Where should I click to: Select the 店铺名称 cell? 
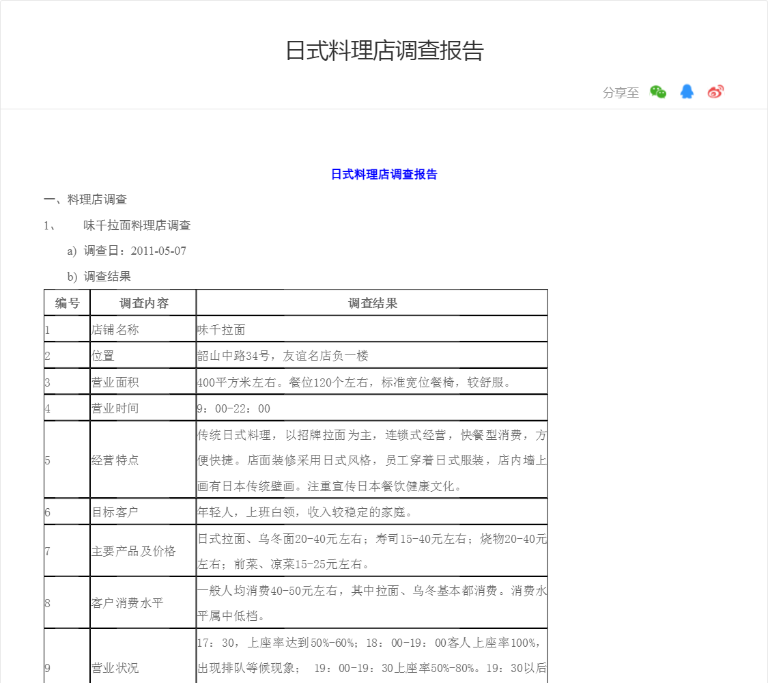143,329
